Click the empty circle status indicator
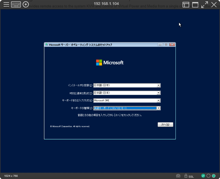Image resolution: width=220 pixels, height=179 pixels. tap(208, 176)
